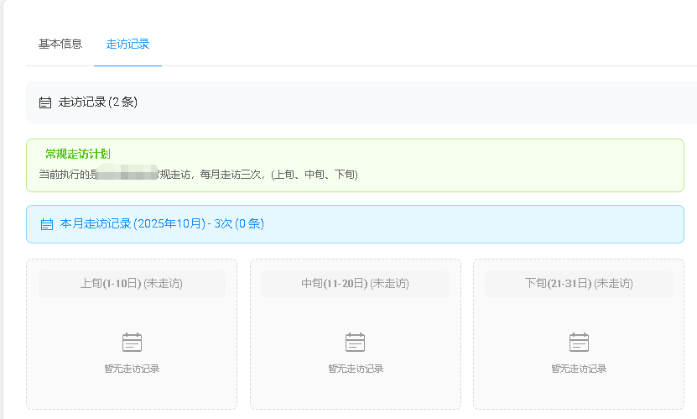Click the (0 条) count in monthly banner
The width and height of the screenshot is (697, 419).
click(250, 224)
